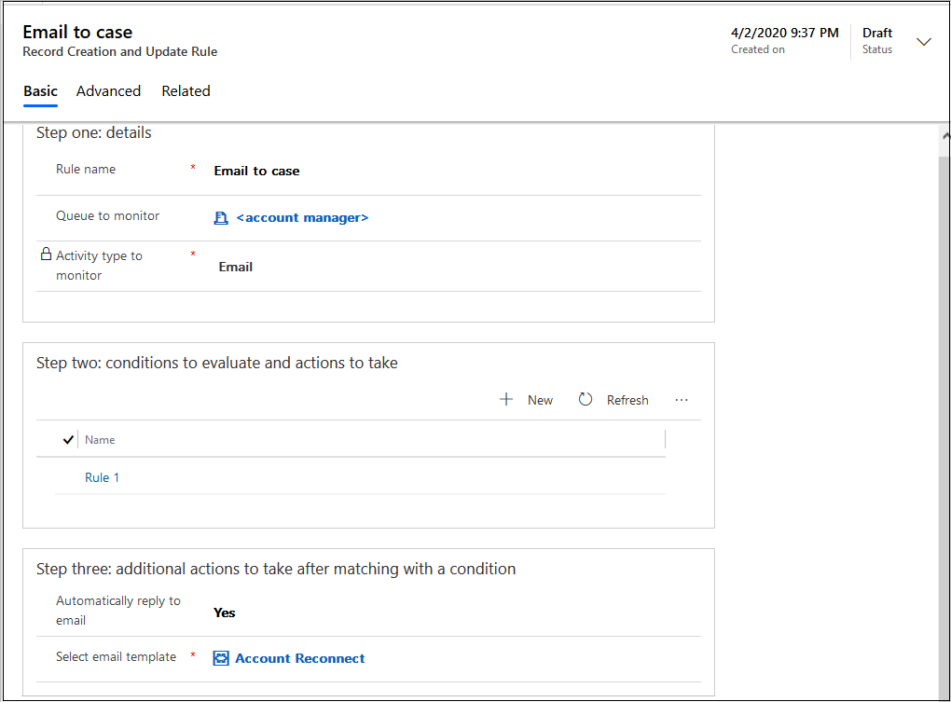Open the more commands ellipsis menu

682,400
